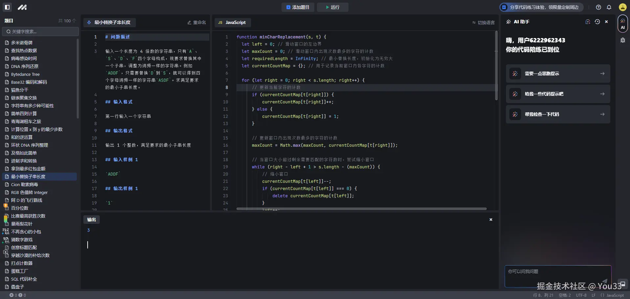
Task: Click the send message arrow icon
Action: point(604,281)
